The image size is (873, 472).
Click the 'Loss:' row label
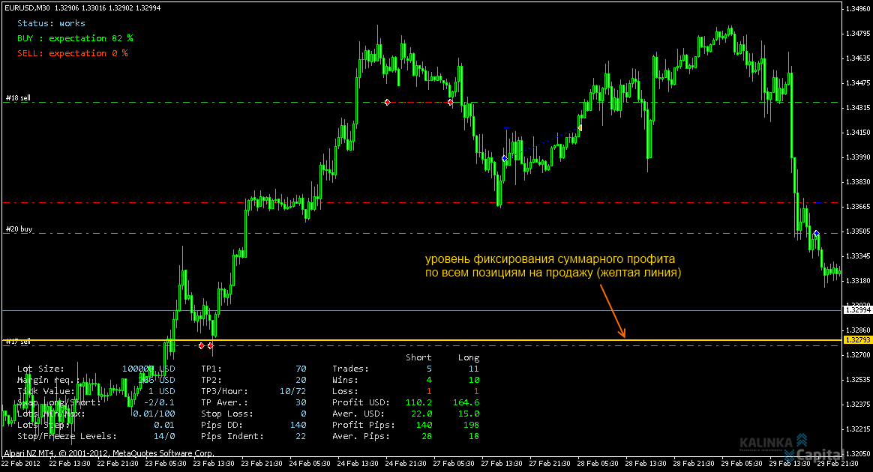[345, 391]
